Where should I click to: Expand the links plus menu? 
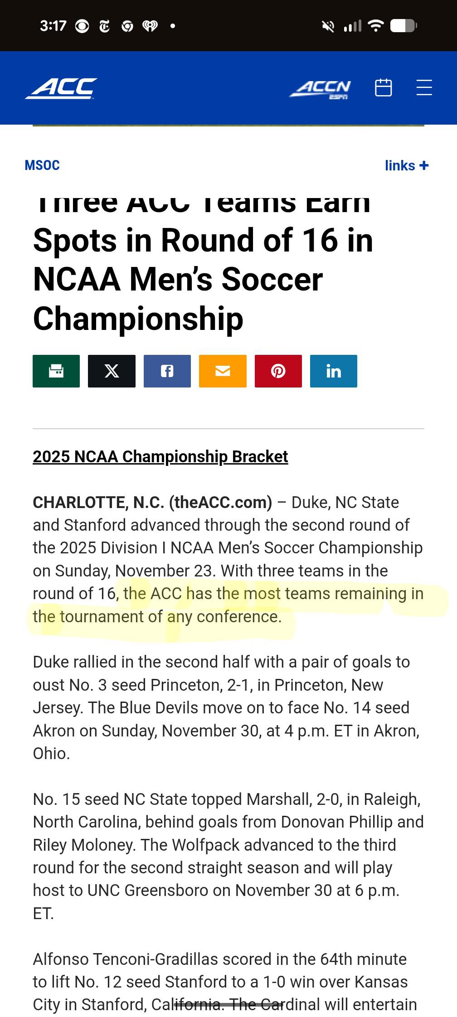406,165
